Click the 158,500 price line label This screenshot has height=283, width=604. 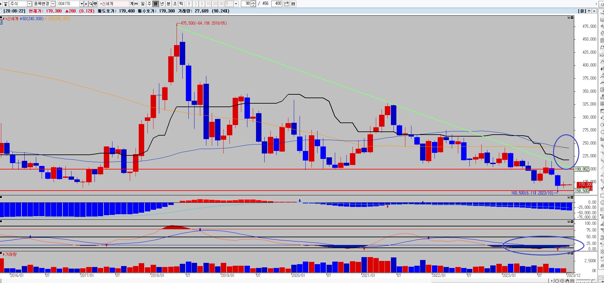click(x=582, y=191)
